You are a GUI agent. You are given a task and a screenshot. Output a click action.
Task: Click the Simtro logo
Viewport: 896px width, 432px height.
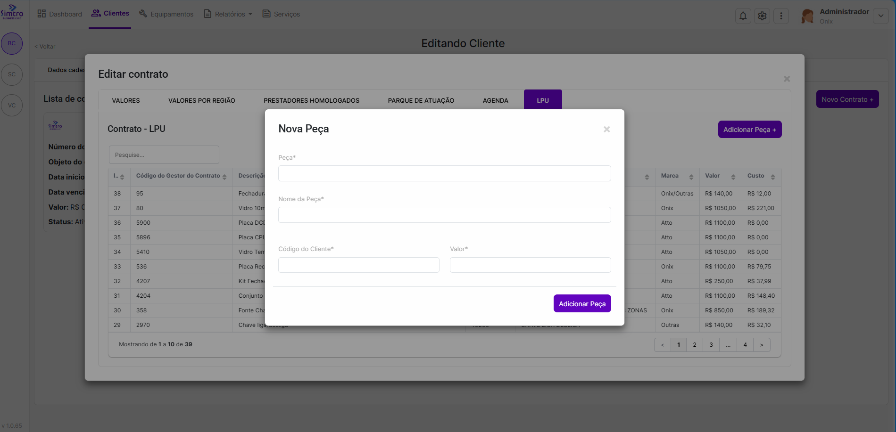[x=12, y=12]
